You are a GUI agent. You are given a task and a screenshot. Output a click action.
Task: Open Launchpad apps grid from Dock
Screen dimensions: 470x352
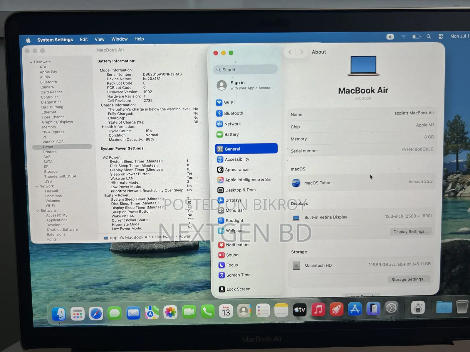pyautogui.click(x=78, y=314)
